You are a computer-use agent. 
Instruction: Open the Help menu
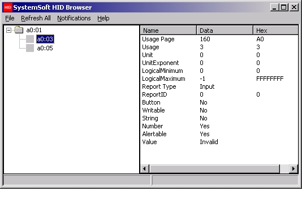point(103,18)
